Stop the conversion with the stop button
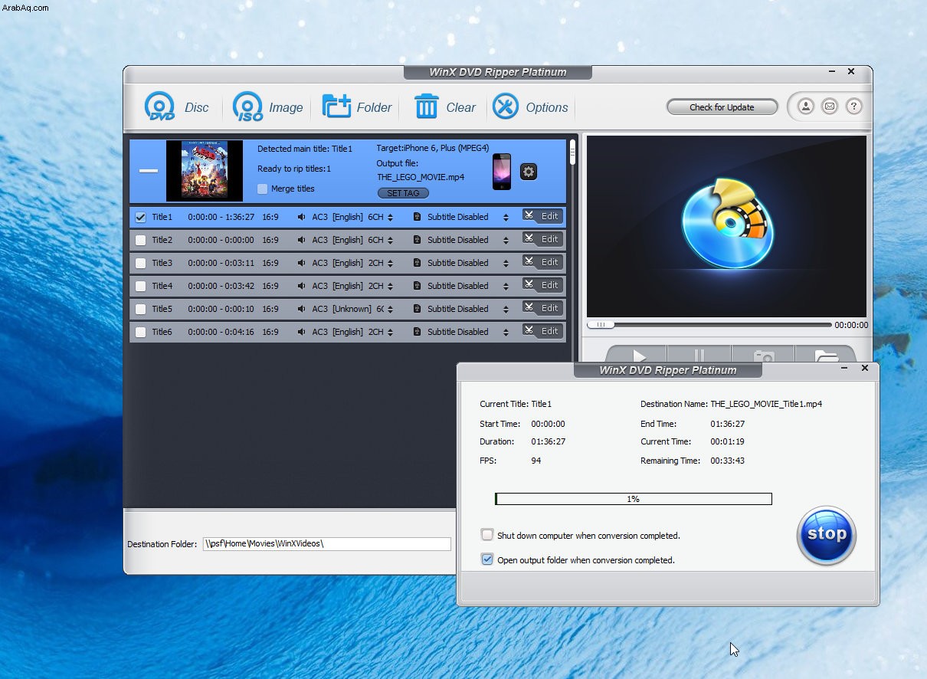Viewport: 927px width, 679px height. (x=827, y=535)
